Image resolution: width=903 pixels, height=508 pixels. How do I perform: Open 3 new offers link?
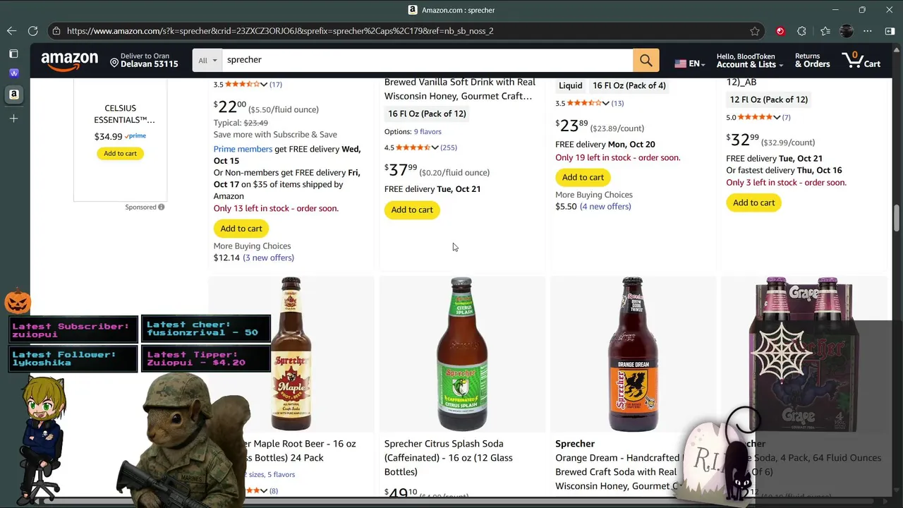click(x=268, y=258)
